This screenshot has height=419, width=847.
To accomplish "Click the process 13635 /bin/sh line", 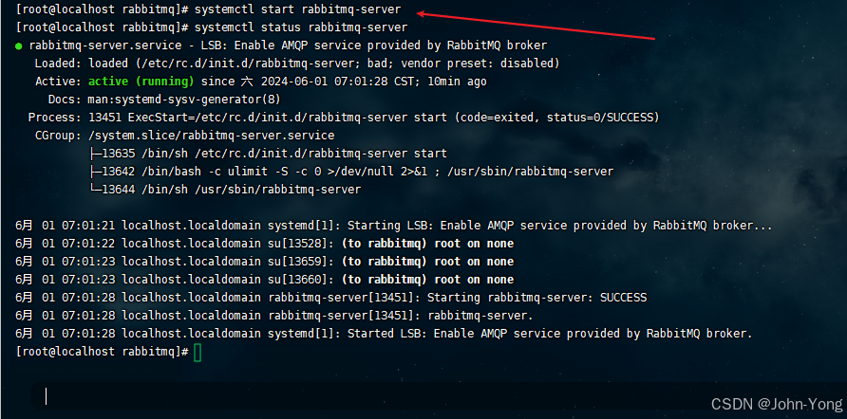I will click(x=269, y=154).
